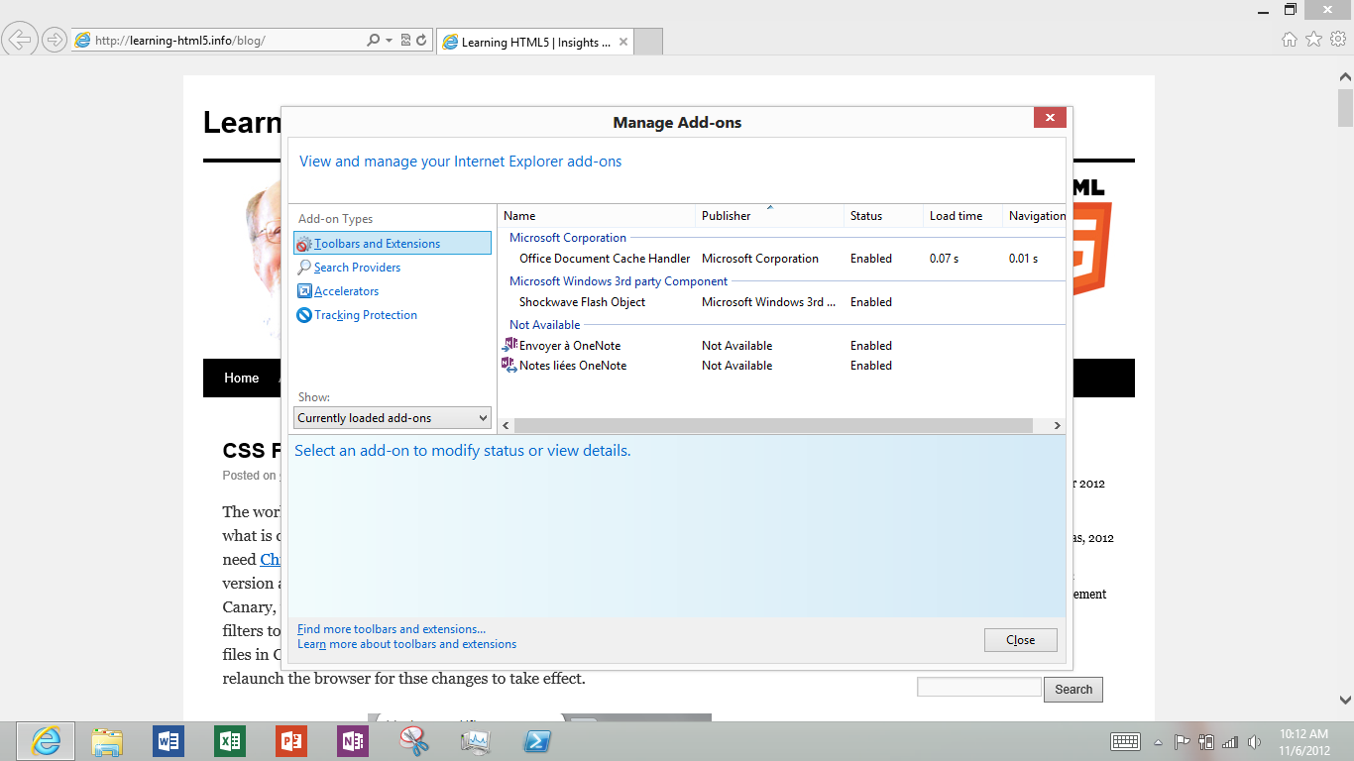Click the browser Forward arrow button
Screen dimensions: 1354x761
pyautogui.click(x=55, y=40)
